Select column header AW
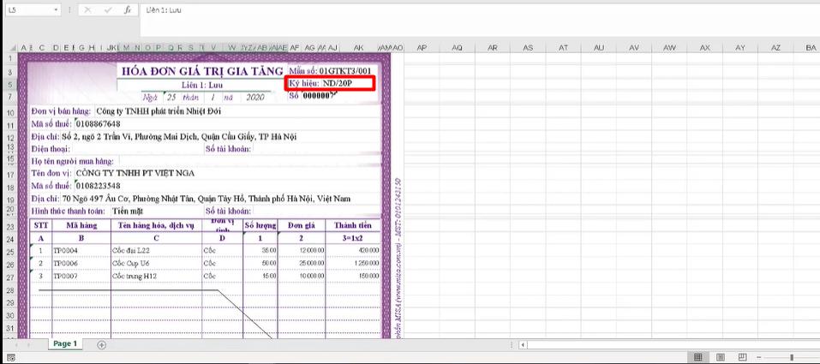Image resolution: width=820 pixels, height=364 pixels. tap(669, 48)
